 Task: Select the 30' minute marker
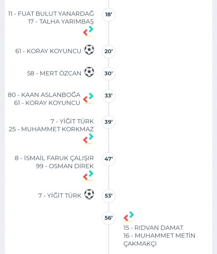[x=108, y=73]
